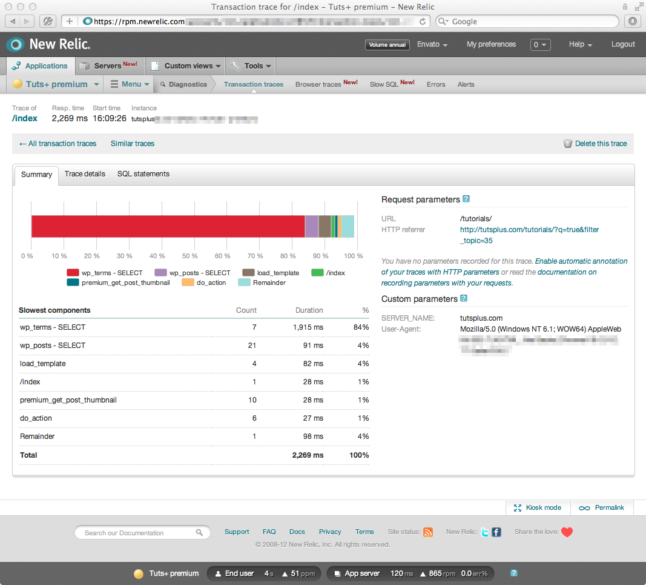Click the yellow Tuts+ premium status dot
The image size is (646, 585).
tap(18, 84)
